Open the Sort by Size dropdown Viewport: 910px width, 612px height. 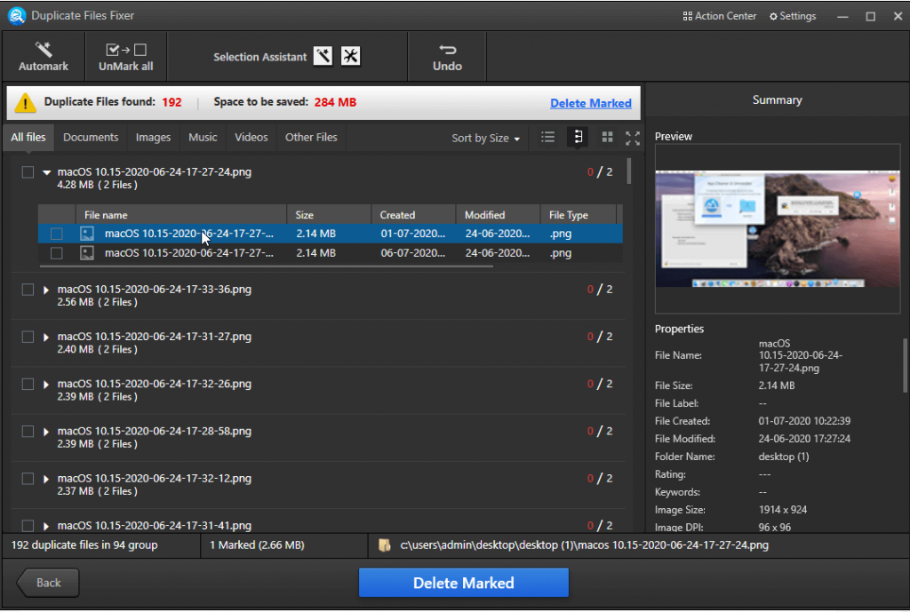[486, 138]
